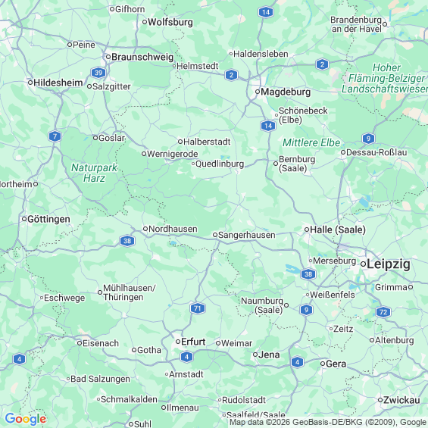Open the map data copyright notice
The height and width of the screenshot is (428, 428).
[328, 422]
